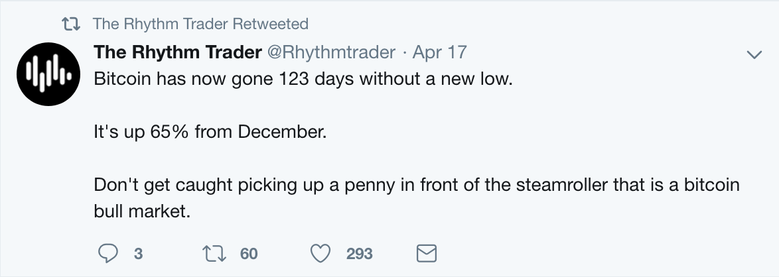Screen dimensions: 779x277
Task: Click the closing words bull market.
Action: [x=142, y=211]
